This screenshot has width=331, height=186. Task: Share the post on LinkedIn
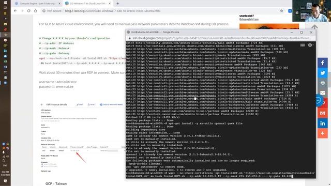[323, 123]
